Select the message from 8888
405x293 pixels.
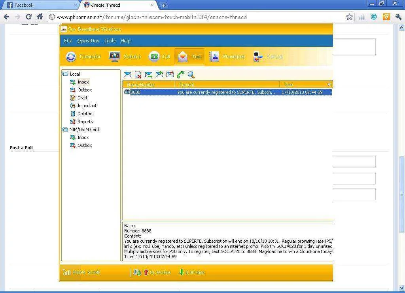(x=227, y=92)
